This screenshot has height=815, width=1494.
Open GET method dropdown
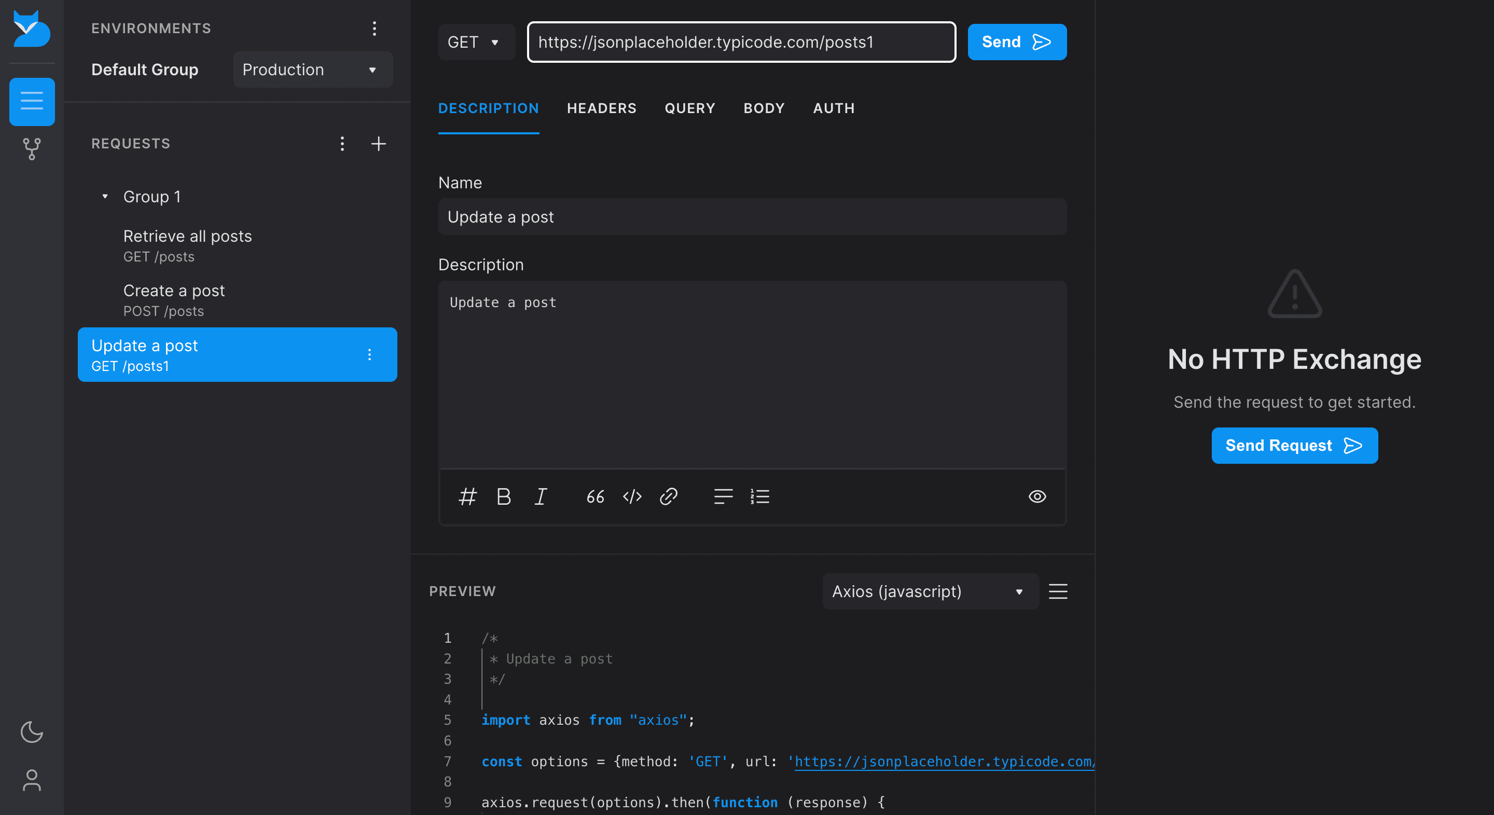pos(476,42)
